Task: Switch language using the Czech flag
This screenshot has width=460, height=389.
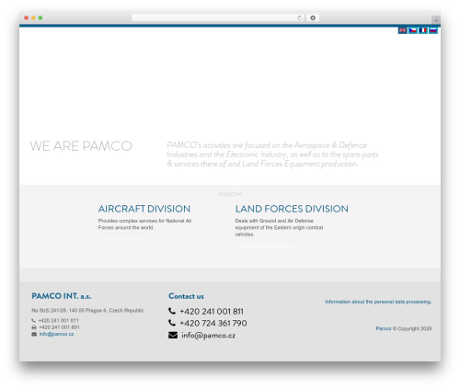Action: [x=413, y=30]
